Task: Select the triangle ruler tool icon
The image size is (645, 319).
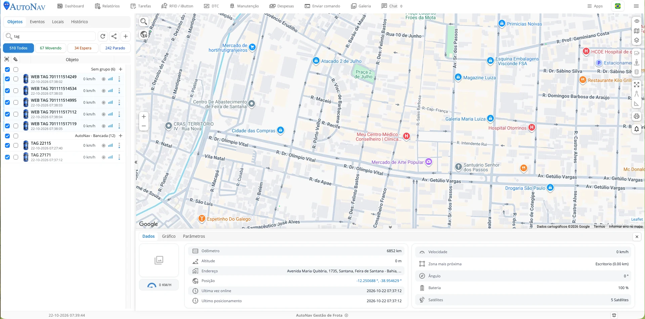Action: point(637,104)
